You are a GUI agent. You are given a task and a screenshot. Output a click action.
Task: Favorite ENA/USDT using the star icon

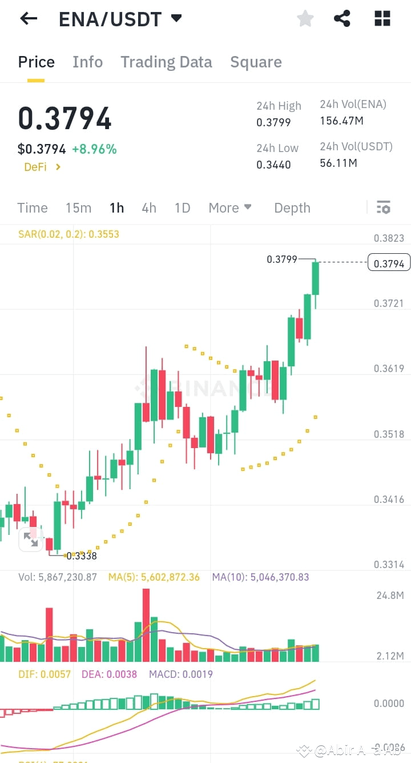[305, 18]
